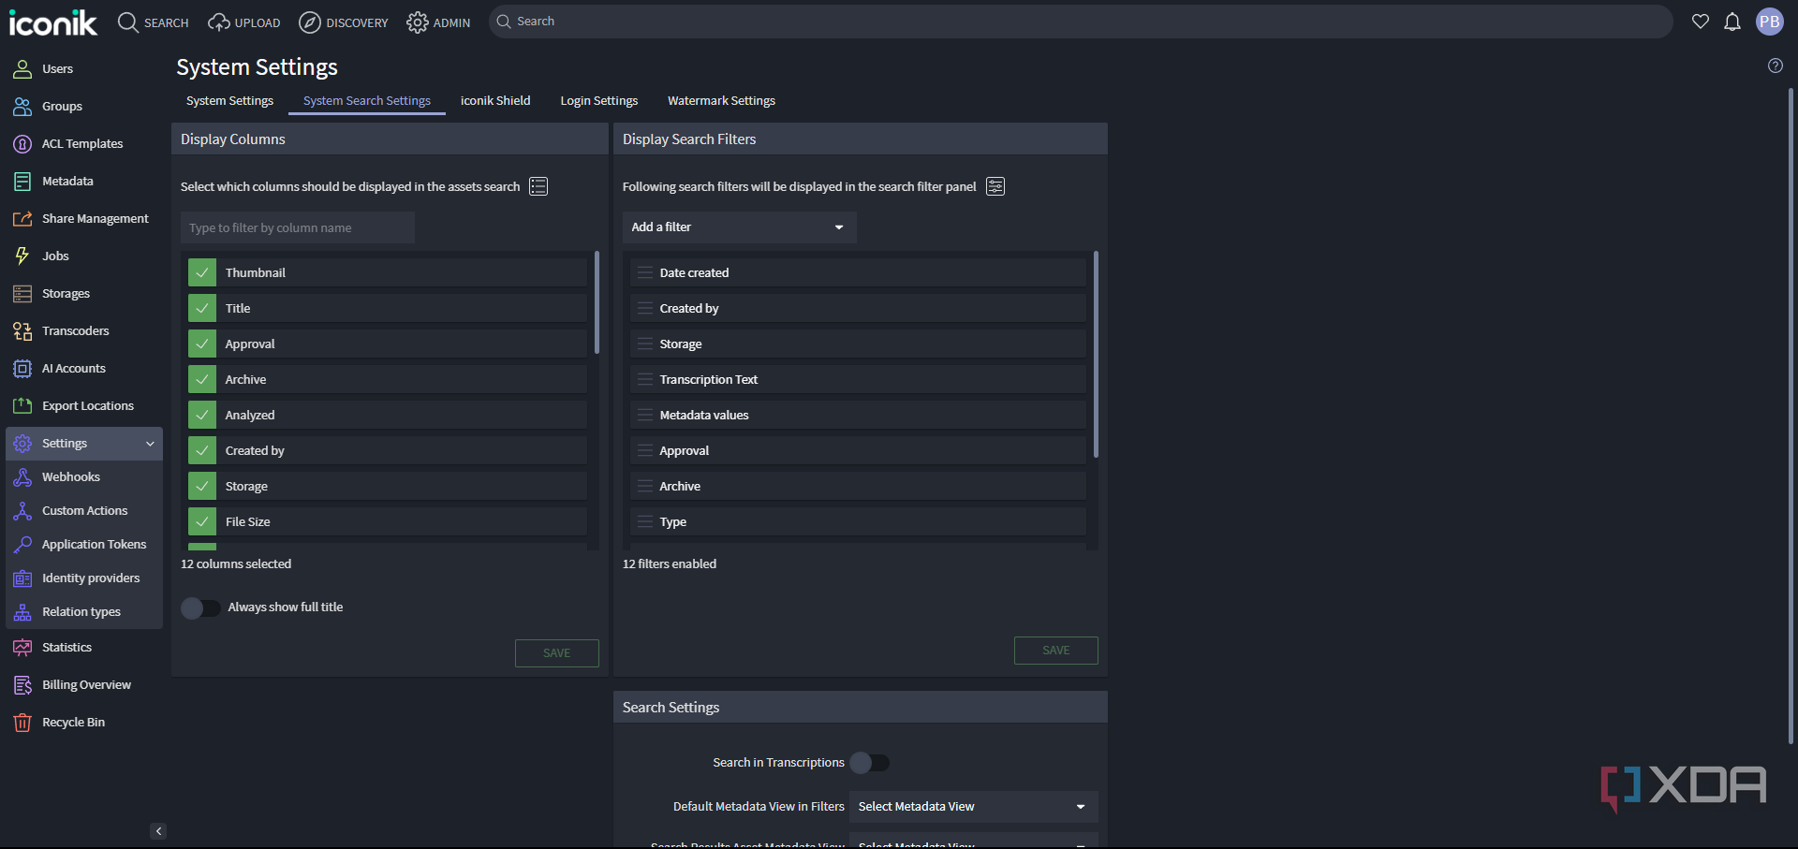1798x849 pixels.
Task: Uncheck the File Size column checkbox
Action: pyautogui.click(x=202, y=521)
